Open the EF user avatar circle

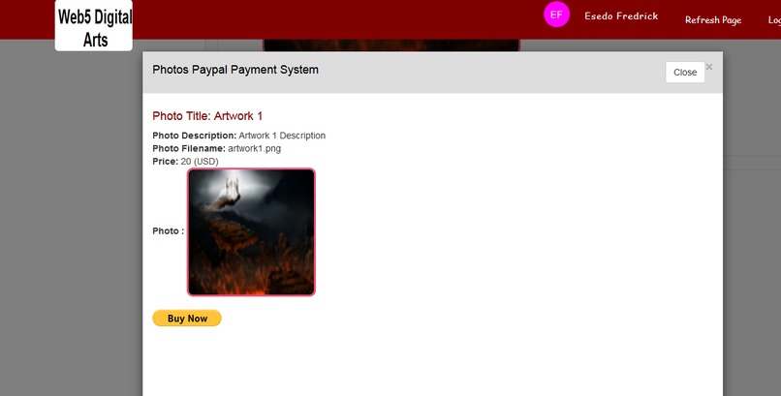[556, 15]
